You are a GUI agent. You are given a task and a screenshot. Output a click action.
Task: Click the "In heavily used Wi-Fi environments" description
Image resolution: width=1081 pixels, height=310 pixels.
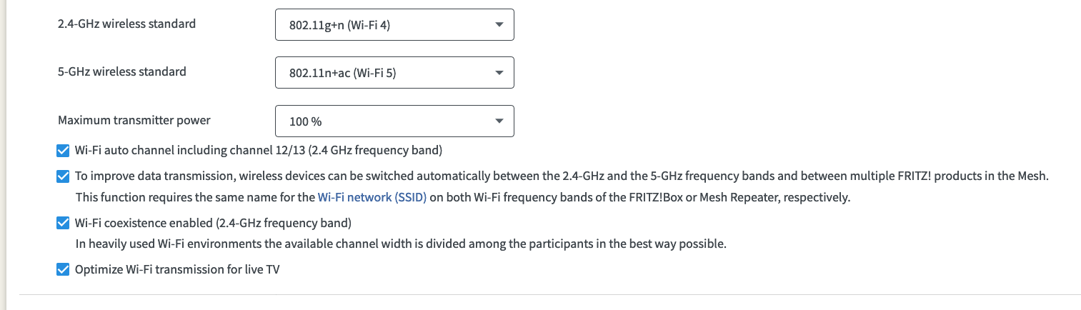click(400, 244)
